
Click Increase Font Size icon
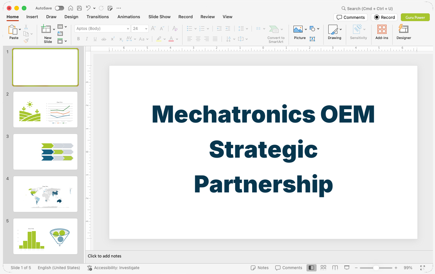154,29
